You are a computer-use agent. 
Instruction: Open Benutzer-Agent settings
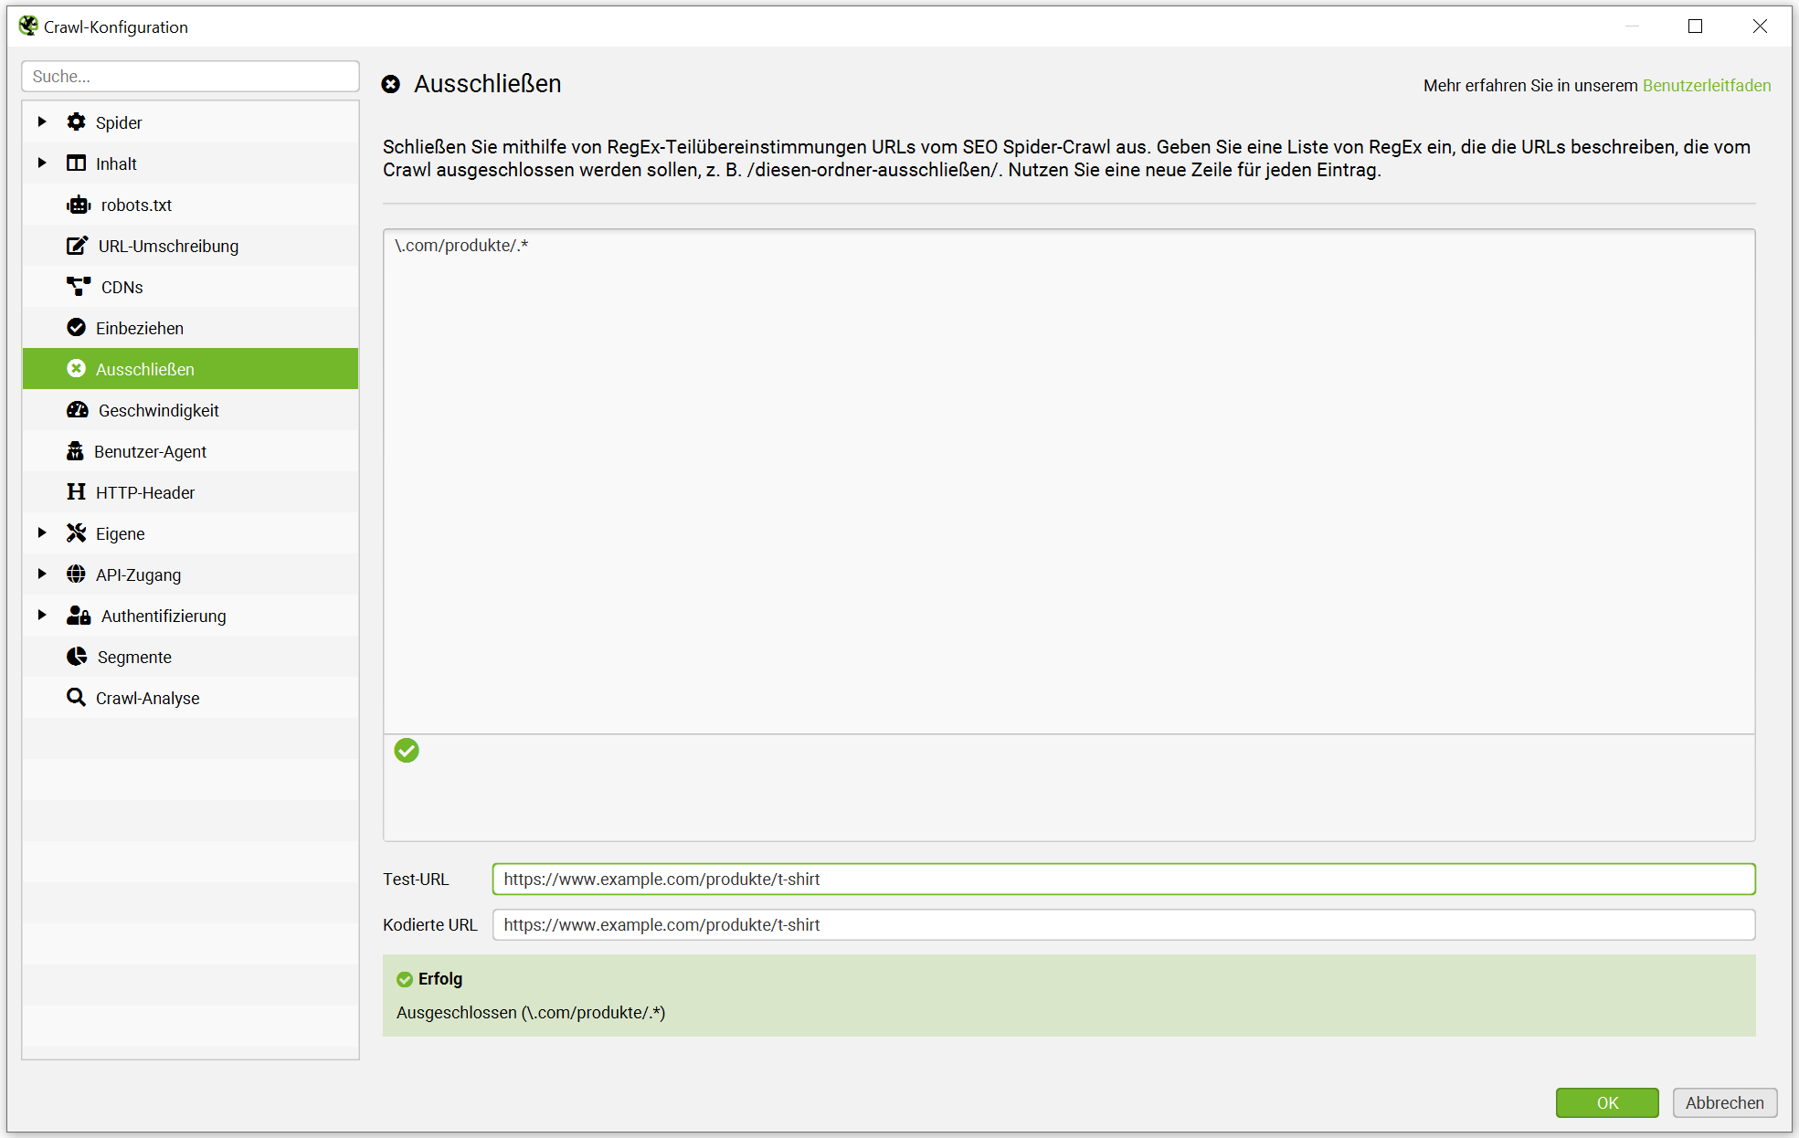(190, 451)
